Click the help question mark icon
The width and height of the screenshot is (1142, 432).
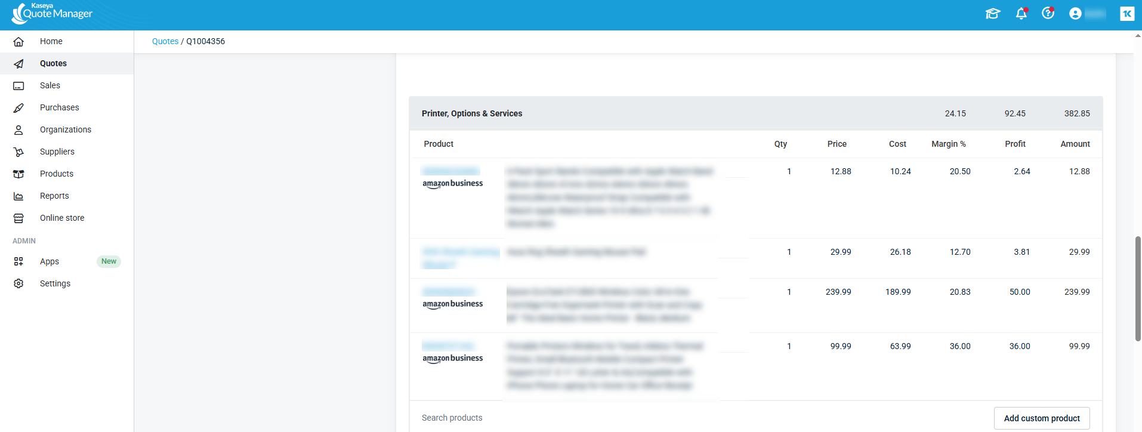1048,14
